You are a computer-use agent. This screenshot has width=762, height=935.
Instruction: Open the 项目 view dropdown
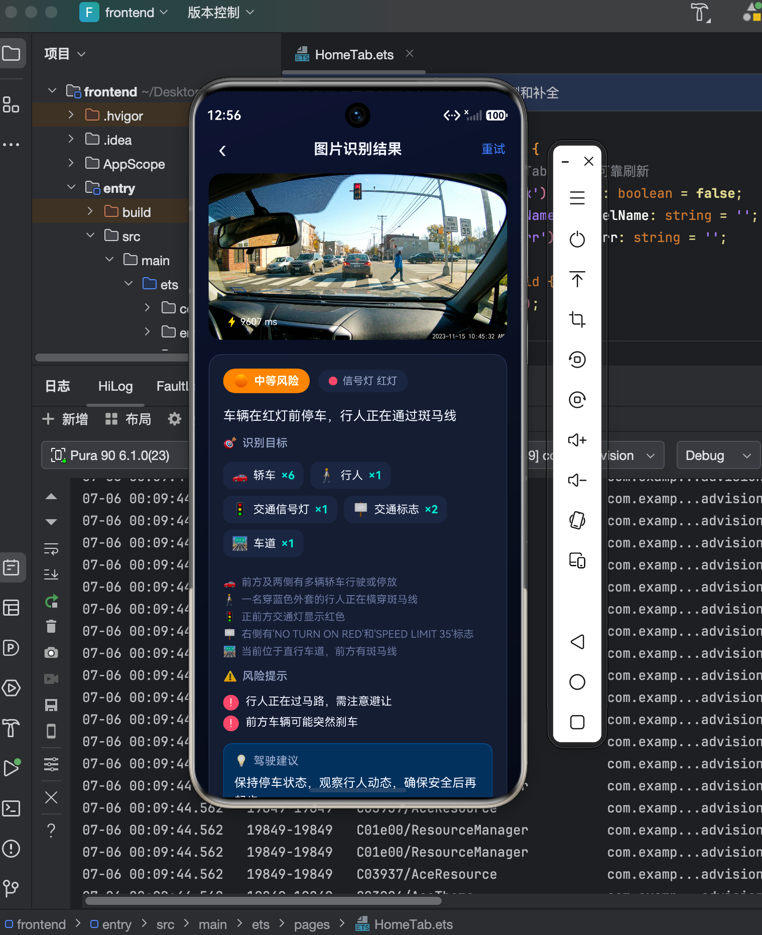click(65, 54)
